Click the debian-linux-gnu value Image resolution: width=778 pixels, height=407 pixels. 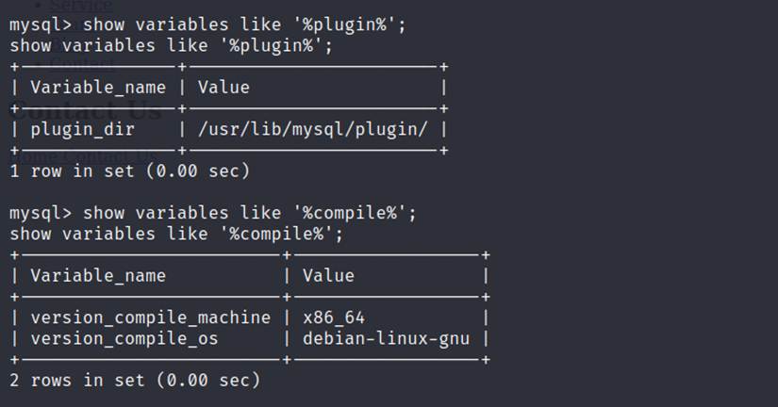[386, 339]
